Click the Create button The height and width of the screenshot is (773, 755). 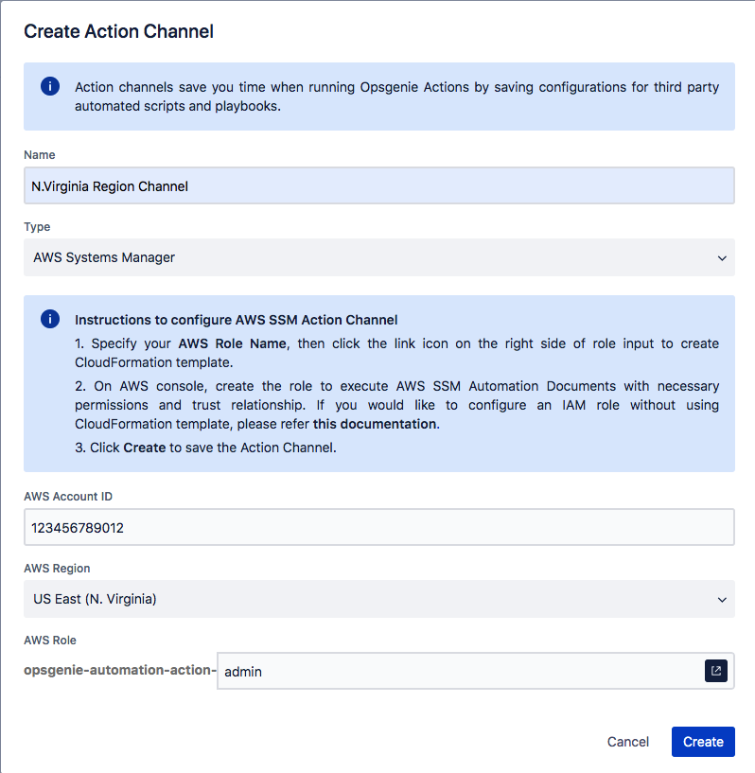[x=703, y=742]
